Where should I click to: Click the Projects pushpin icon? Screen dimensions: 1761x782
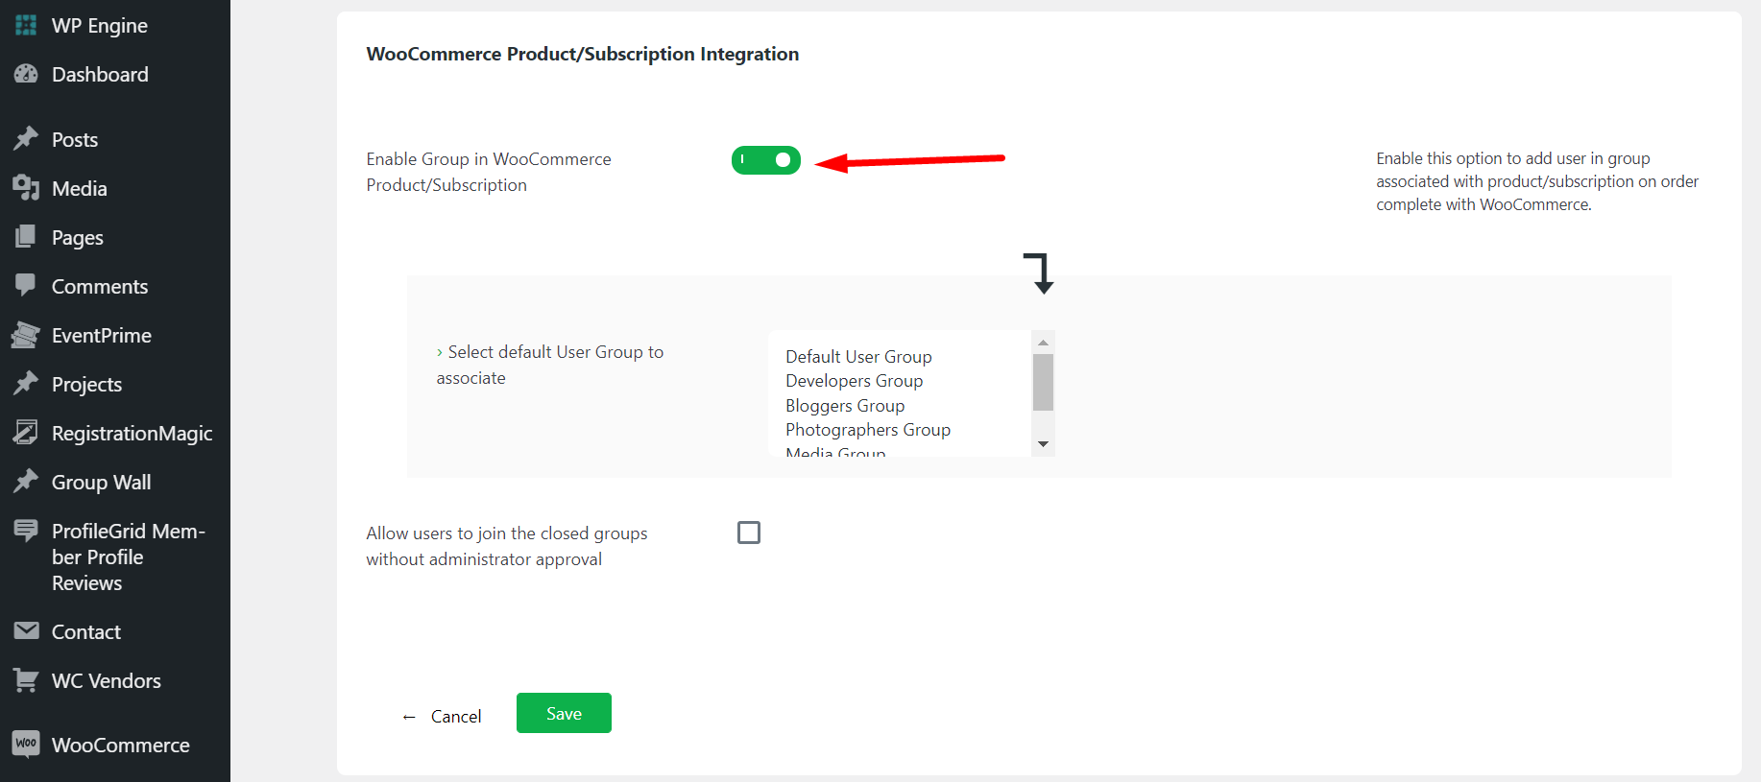coord(26,384)
